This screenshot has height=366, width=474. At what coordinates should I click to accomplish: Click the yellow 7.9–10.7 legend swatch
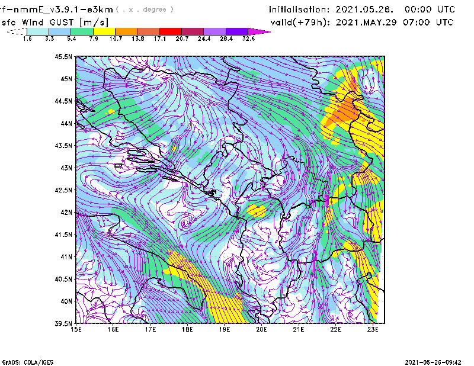coord(104,31)
